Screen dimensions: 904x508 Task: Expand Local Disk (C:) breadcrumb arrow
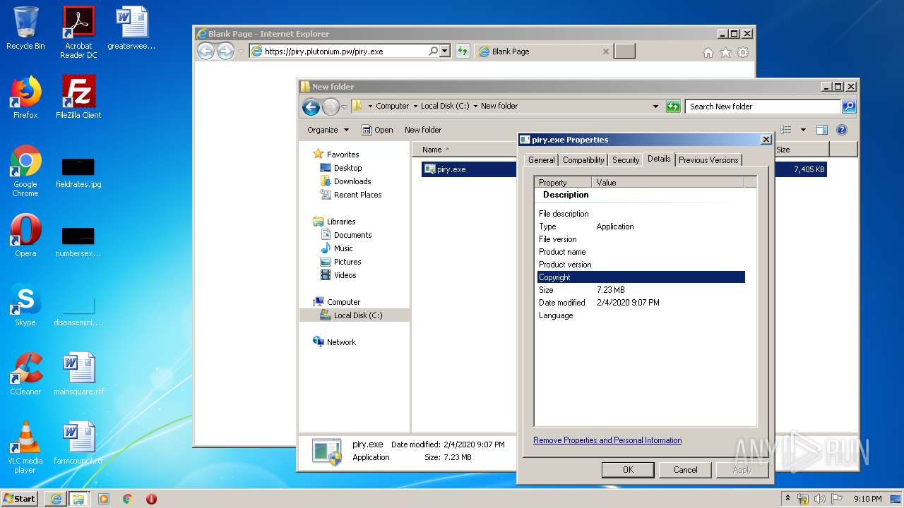(475, 107)
